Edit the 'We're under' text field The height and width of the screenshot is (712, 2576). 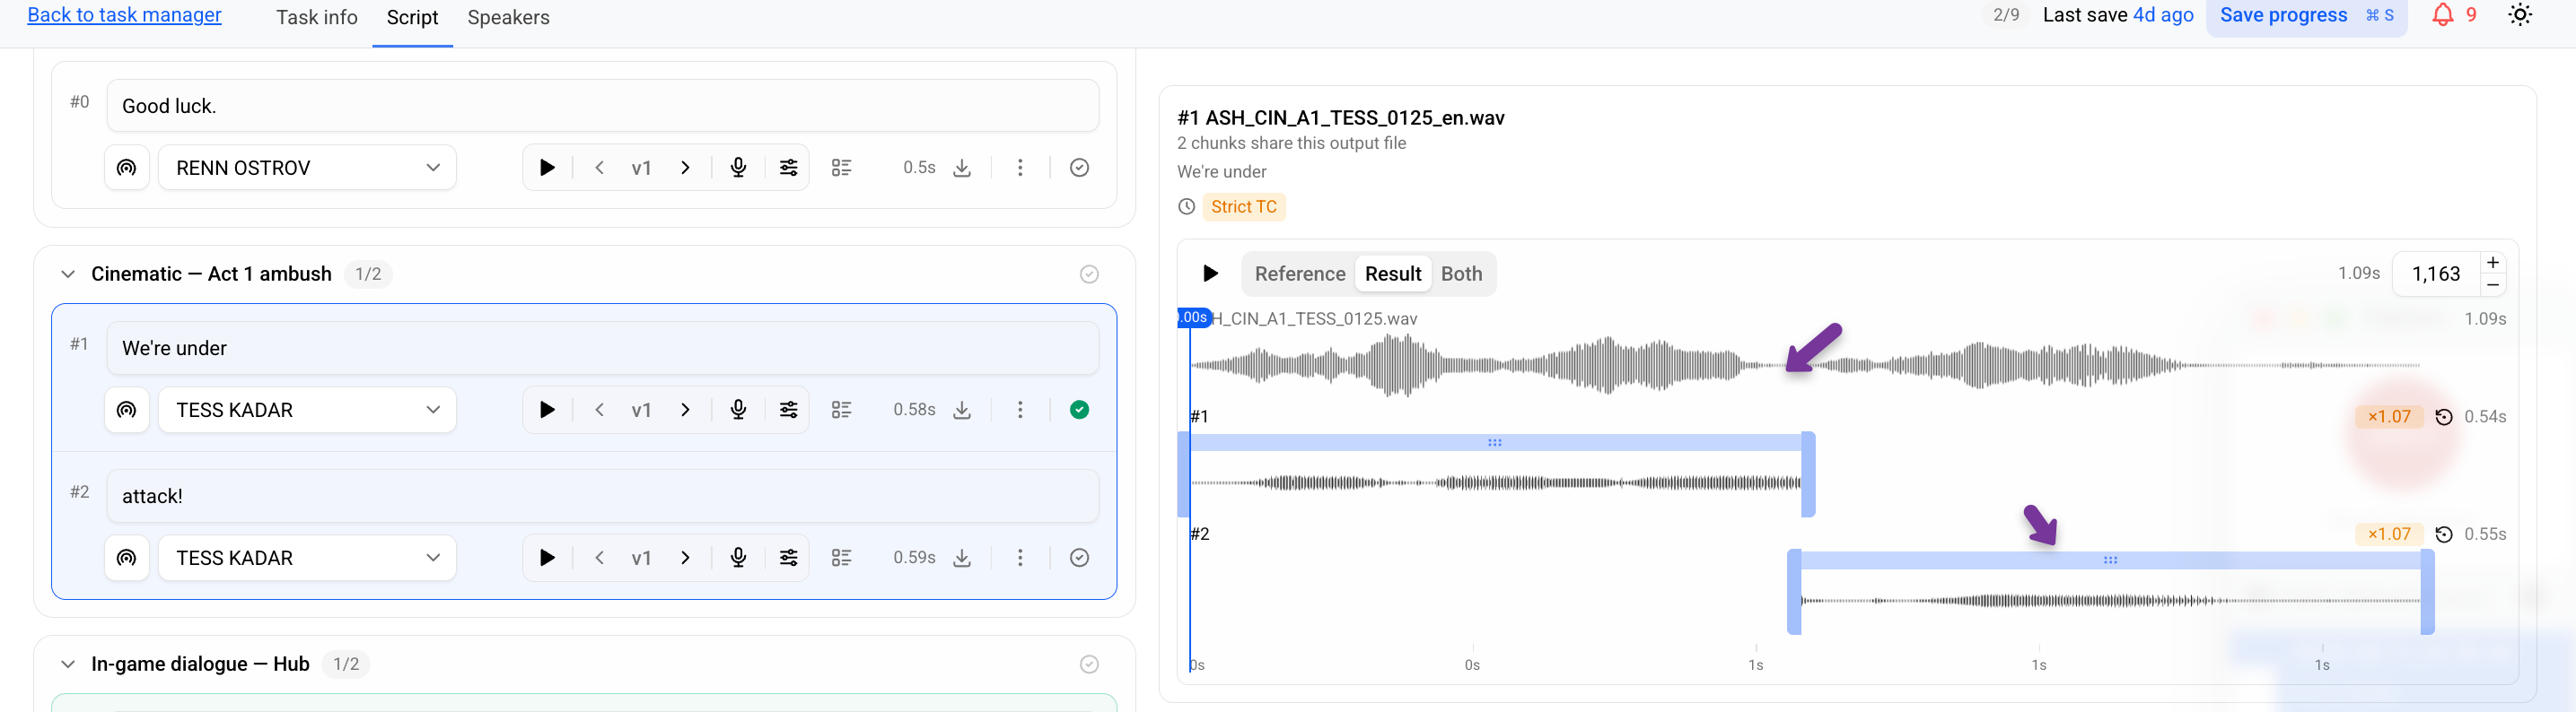(602, 348)
